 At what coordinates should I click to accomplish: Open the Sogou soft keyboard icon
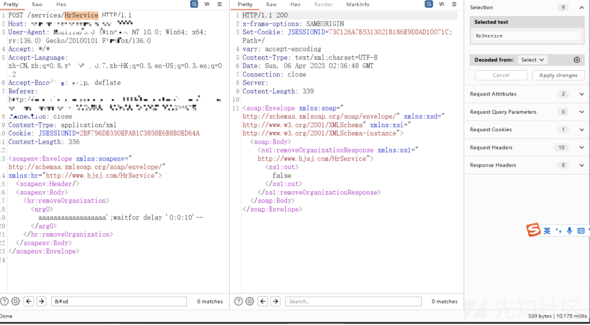click(581, 231)
